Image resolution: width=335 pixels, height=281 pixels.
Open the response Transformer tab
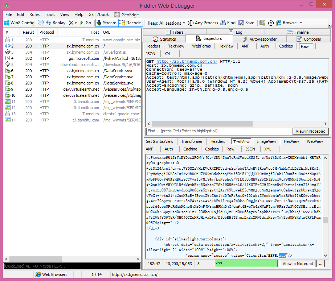[x=192, y=141]
